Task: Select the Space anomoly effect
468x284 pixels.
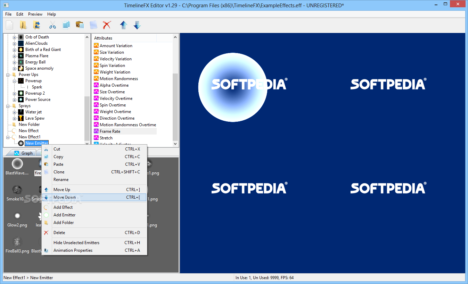Action: (x=39, y=68)
